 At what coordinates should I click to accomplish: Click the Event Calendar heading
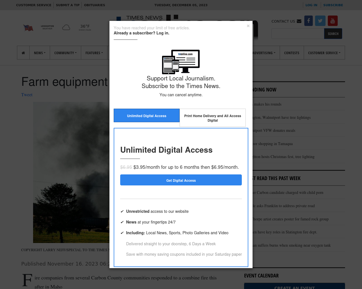tap(261, 276)
